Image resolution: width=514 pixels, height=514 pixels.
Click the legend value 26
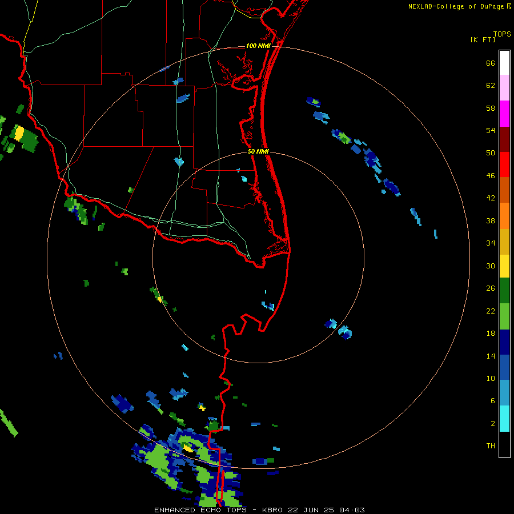click(x=491, y=288)
